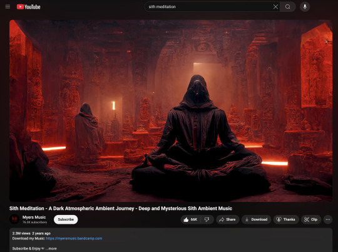This screenshot has width=338, height=252.
Task: Click the video title text
Action: [x=121, y=208]
